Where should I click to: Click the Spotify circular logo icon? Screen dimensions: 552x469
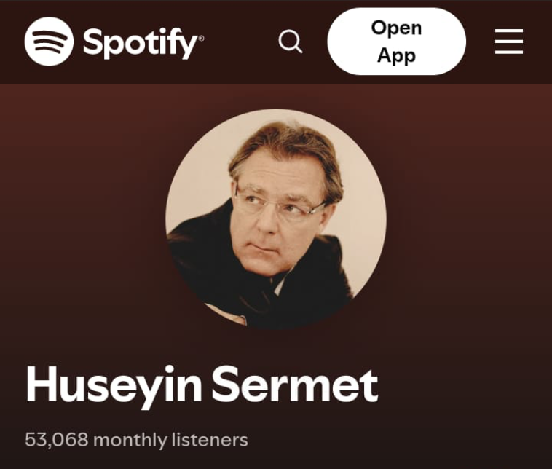click(x=49, y=42)
